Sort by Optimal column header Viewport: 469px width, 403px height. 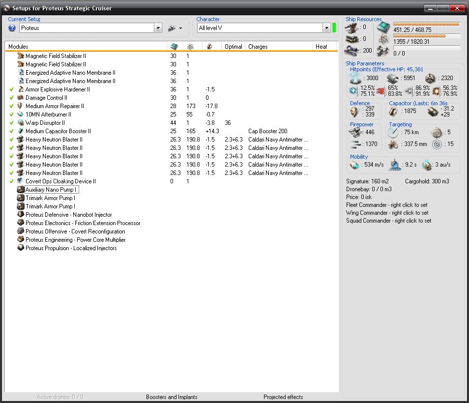point(234,47)
